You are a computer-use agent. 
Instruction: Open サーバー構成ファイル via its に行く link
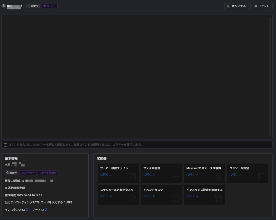(x=106, y=175)
